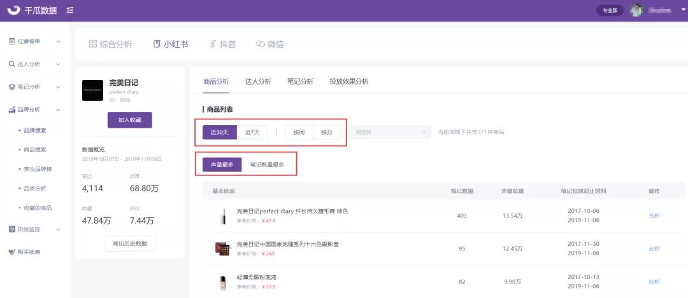Click the 47.84万 favorites value

pos(97,221)
